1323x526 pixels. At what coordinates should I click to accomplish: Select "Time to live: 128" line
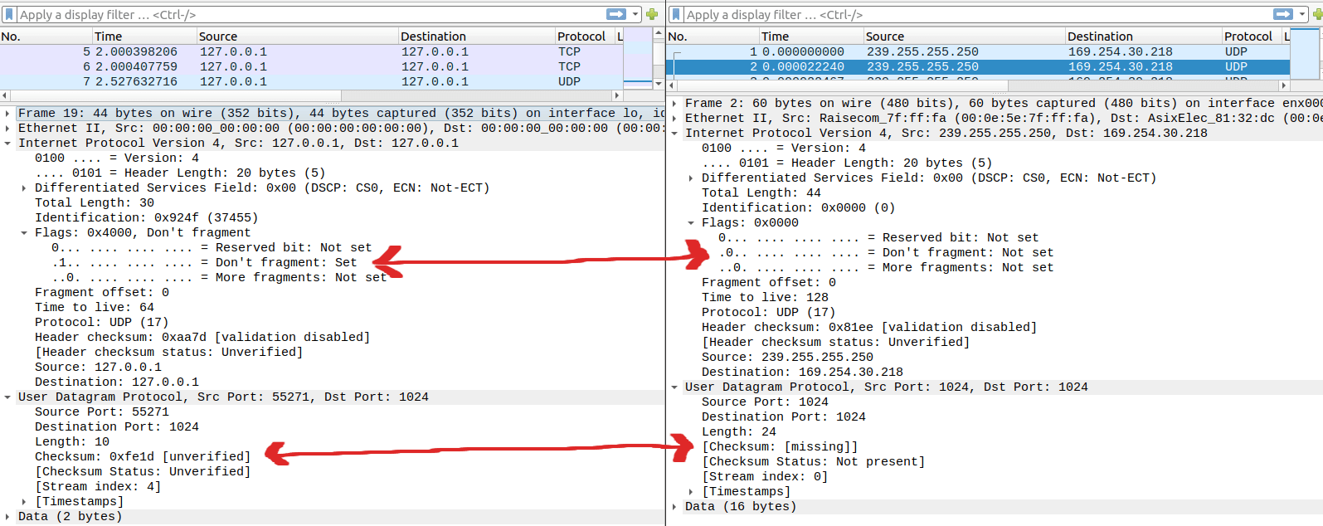[x=765, y=297]
